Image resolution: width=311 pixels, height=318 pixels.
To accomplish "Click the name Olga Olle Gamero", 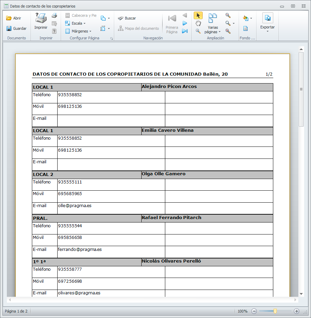I will (x=164, y=174).
